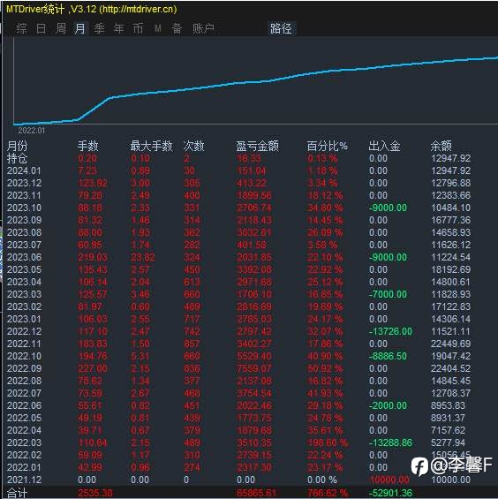498x499 pixels.
Task: Switch to the 账户 account tab
Action: [203, 28]
